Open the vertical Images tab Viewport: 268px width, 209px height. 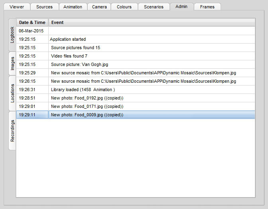[12, 64]
